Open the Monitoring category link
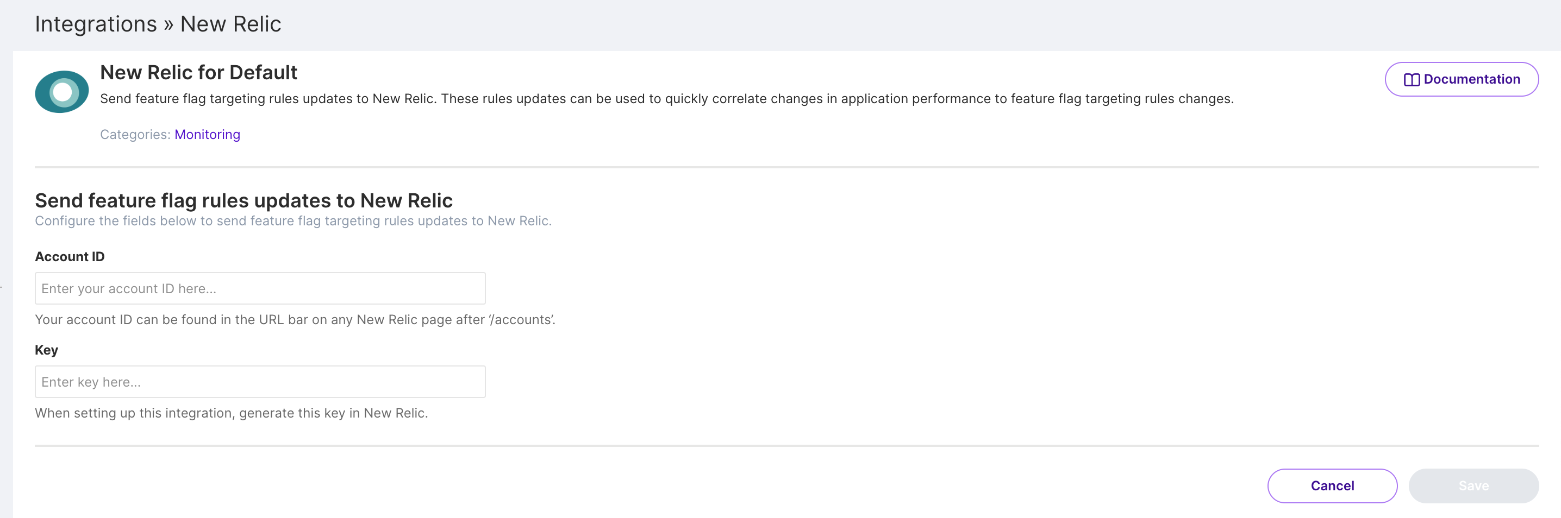 click(207, 134)
